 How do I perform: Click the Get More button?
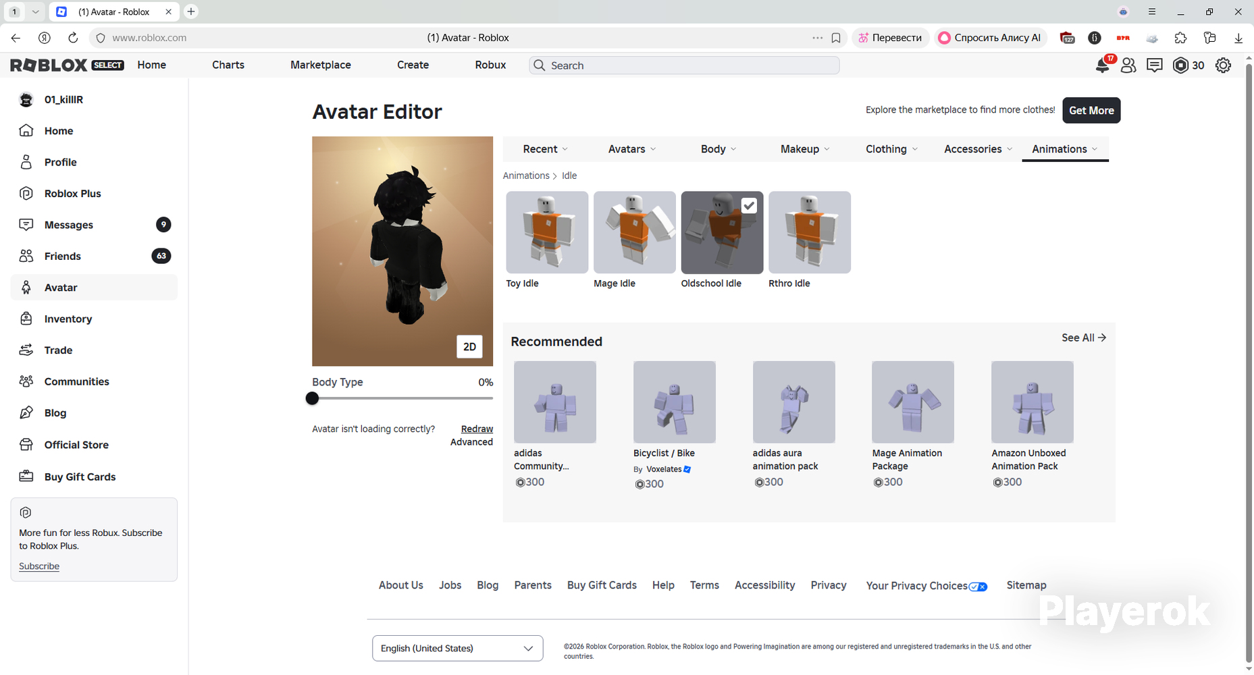point(1091,111)
